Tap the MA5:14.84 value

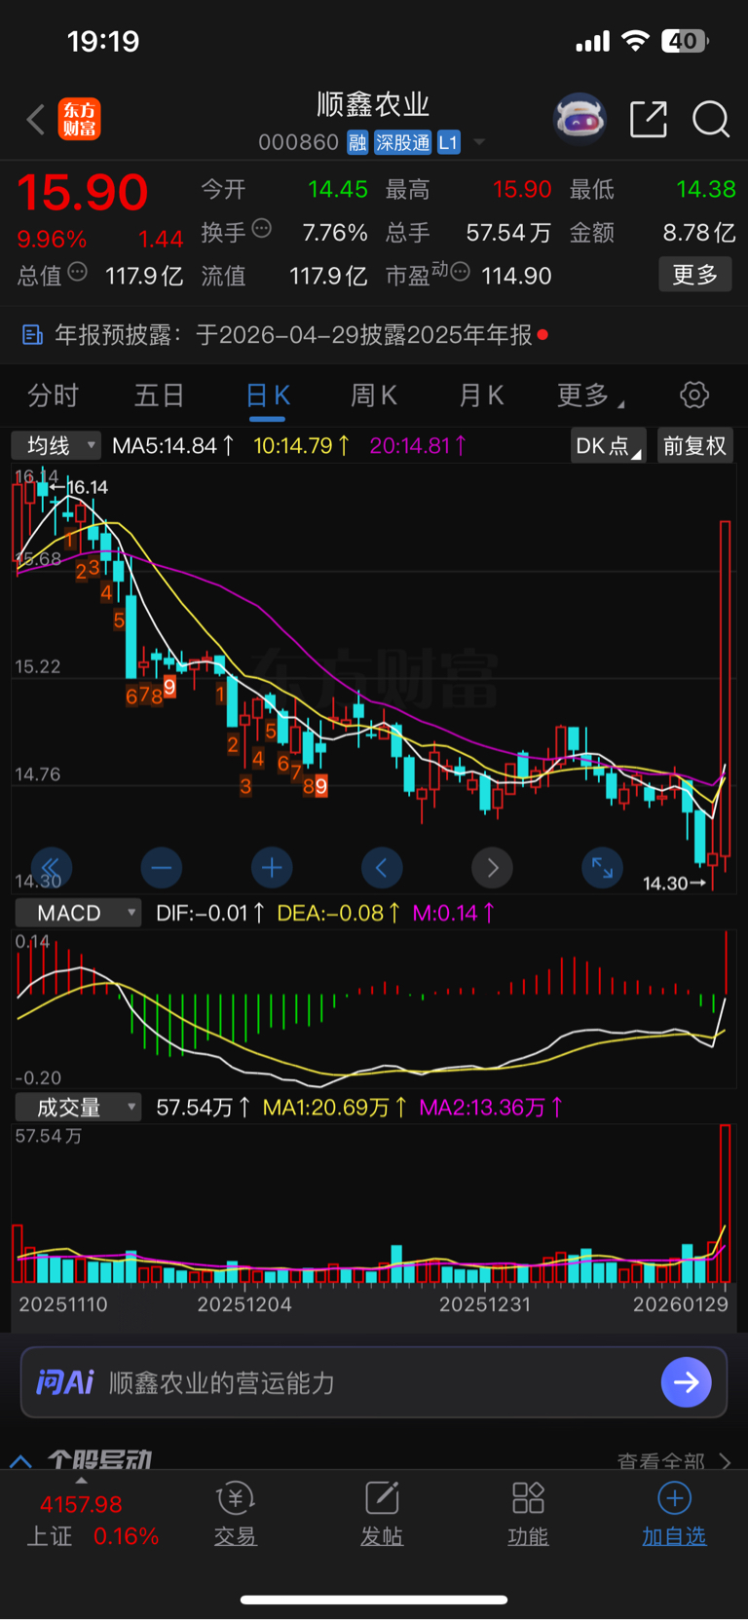[172, 446]
